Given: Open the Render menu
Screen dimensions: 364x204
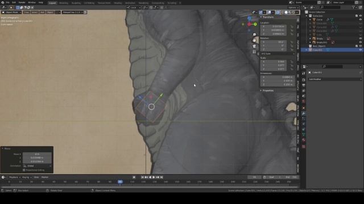Looking at the screenshot, I should coord(22,2).
